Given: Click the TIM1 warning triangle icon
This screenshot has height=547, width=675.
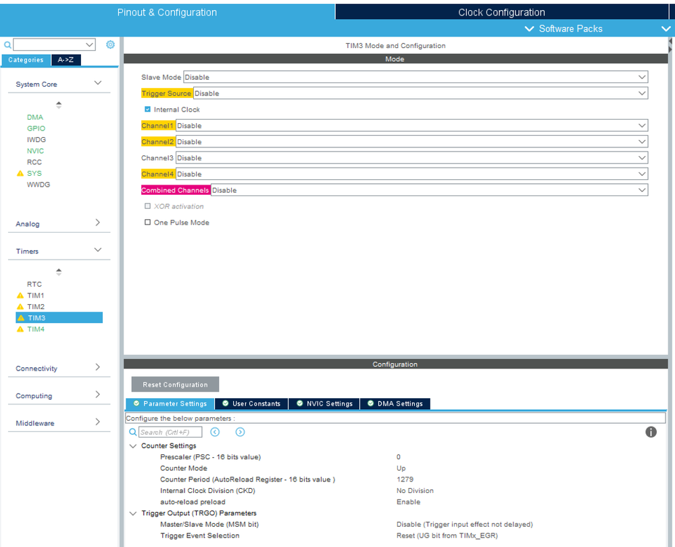Looking at the screenshot, I should [x=20, y=295].
